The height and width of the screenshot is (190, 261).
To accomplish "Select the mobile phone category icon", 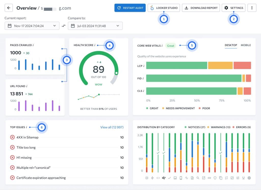I will pos(181,178).
